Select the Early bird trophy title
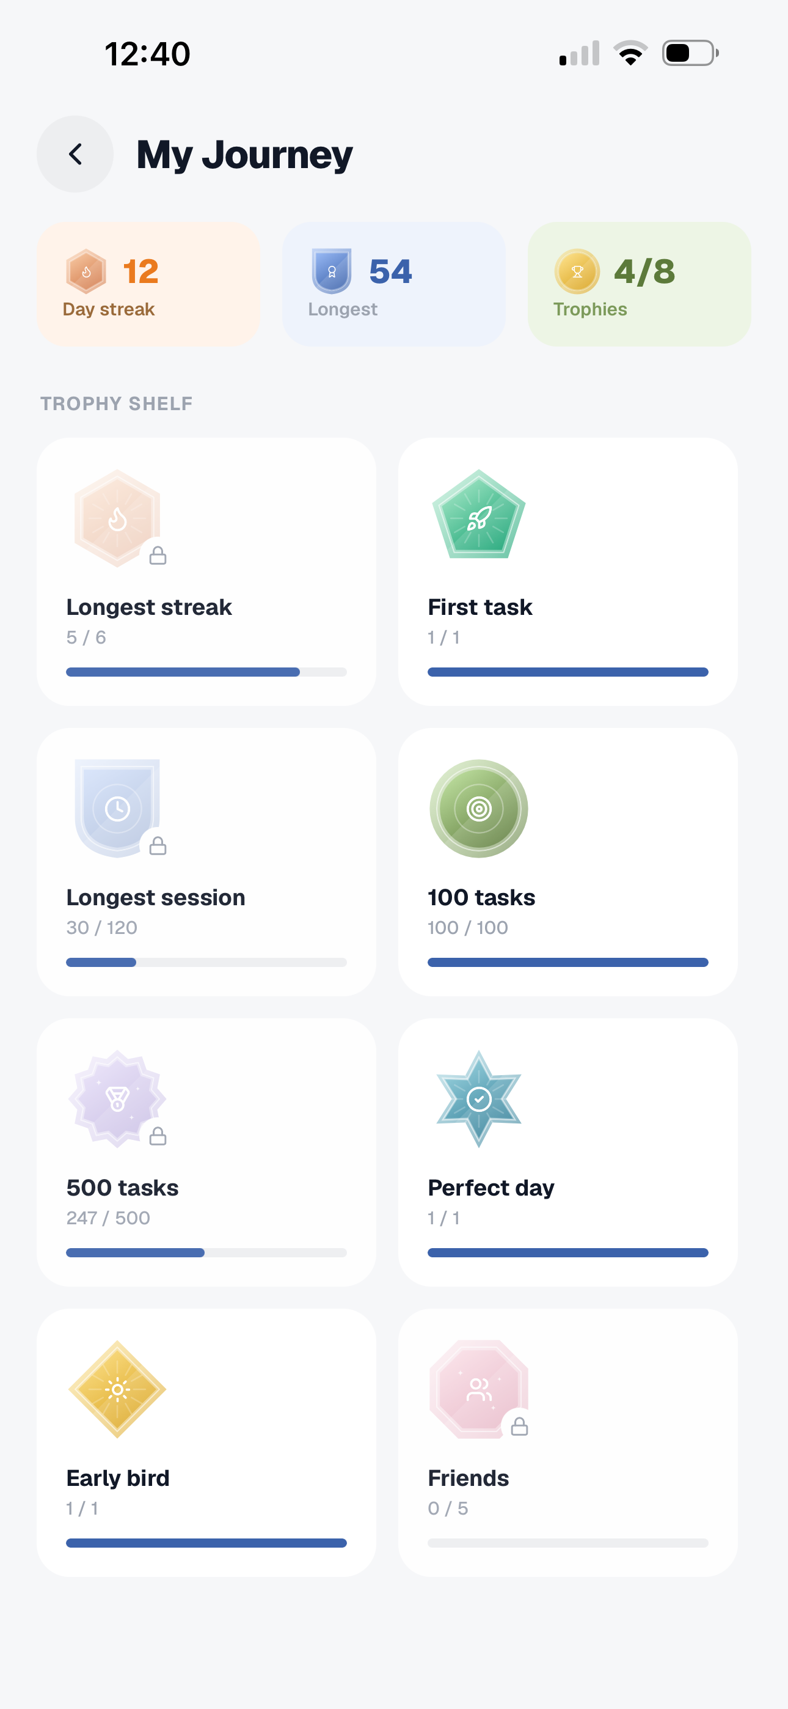 (x=118, y=1478)
